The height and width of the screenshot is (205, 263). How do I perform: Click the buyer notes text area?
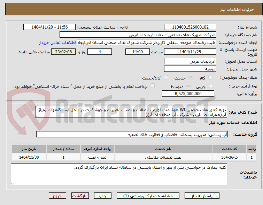[x=119, y=174]
